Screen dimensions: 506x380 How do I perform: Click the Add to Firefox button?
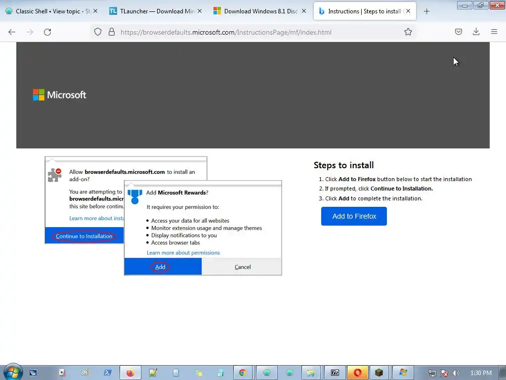[x=354, y=216]
